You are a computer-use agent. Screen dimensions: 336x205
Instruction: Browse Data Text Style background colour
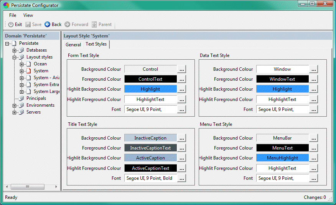click(314, 69)
